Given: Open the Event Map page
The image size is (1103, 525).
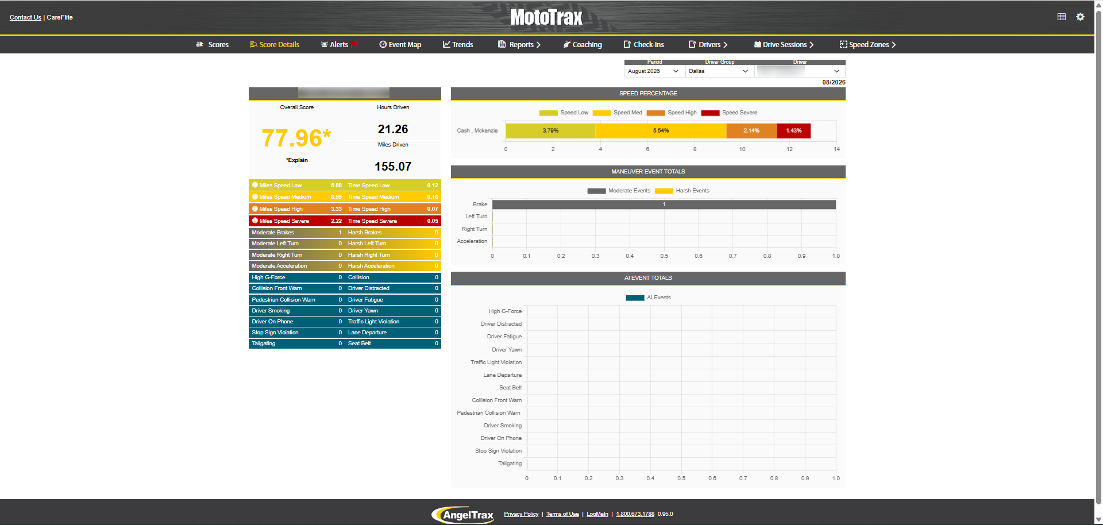Looking at the screenshot, I should pos(405,44).
